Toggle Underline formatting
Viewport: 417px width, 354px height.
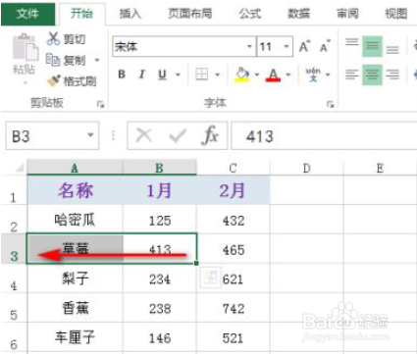tap(162, 75)
